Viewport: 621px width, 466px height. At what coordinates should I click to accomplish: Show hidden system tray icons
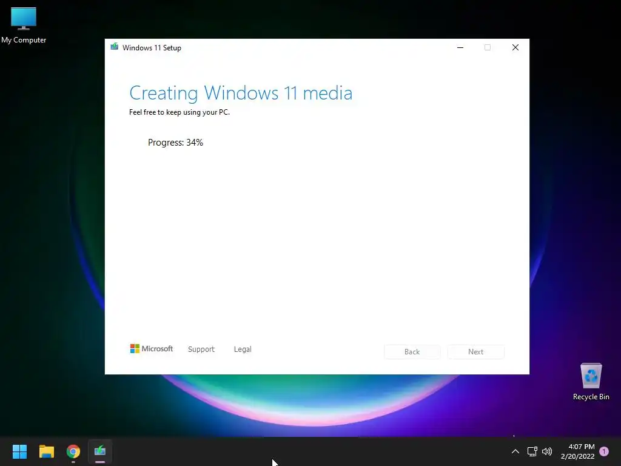(x=515, y=451)
